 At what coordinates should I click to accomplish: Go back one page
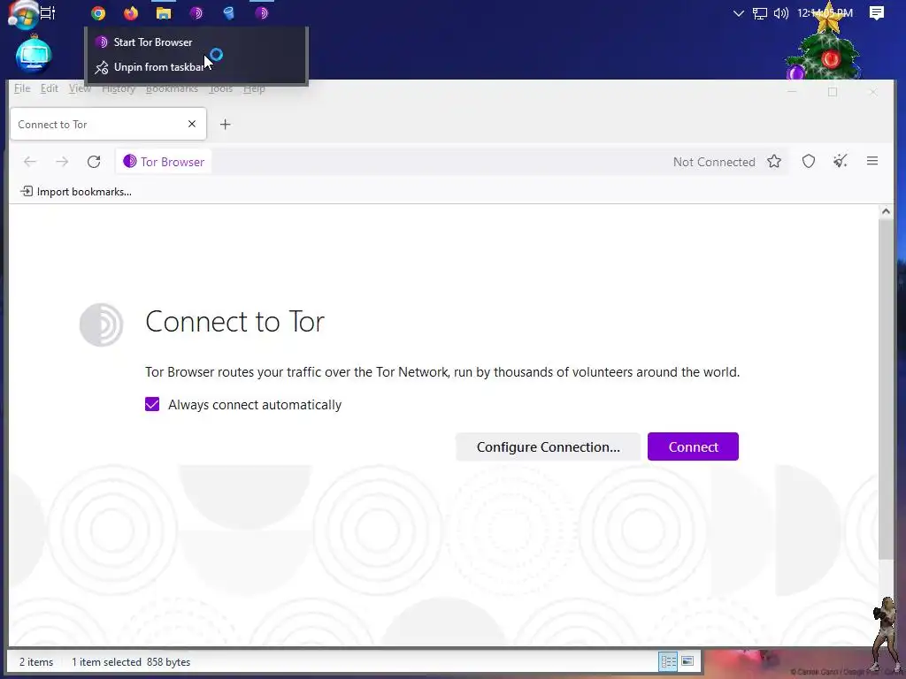coord(30,162)
